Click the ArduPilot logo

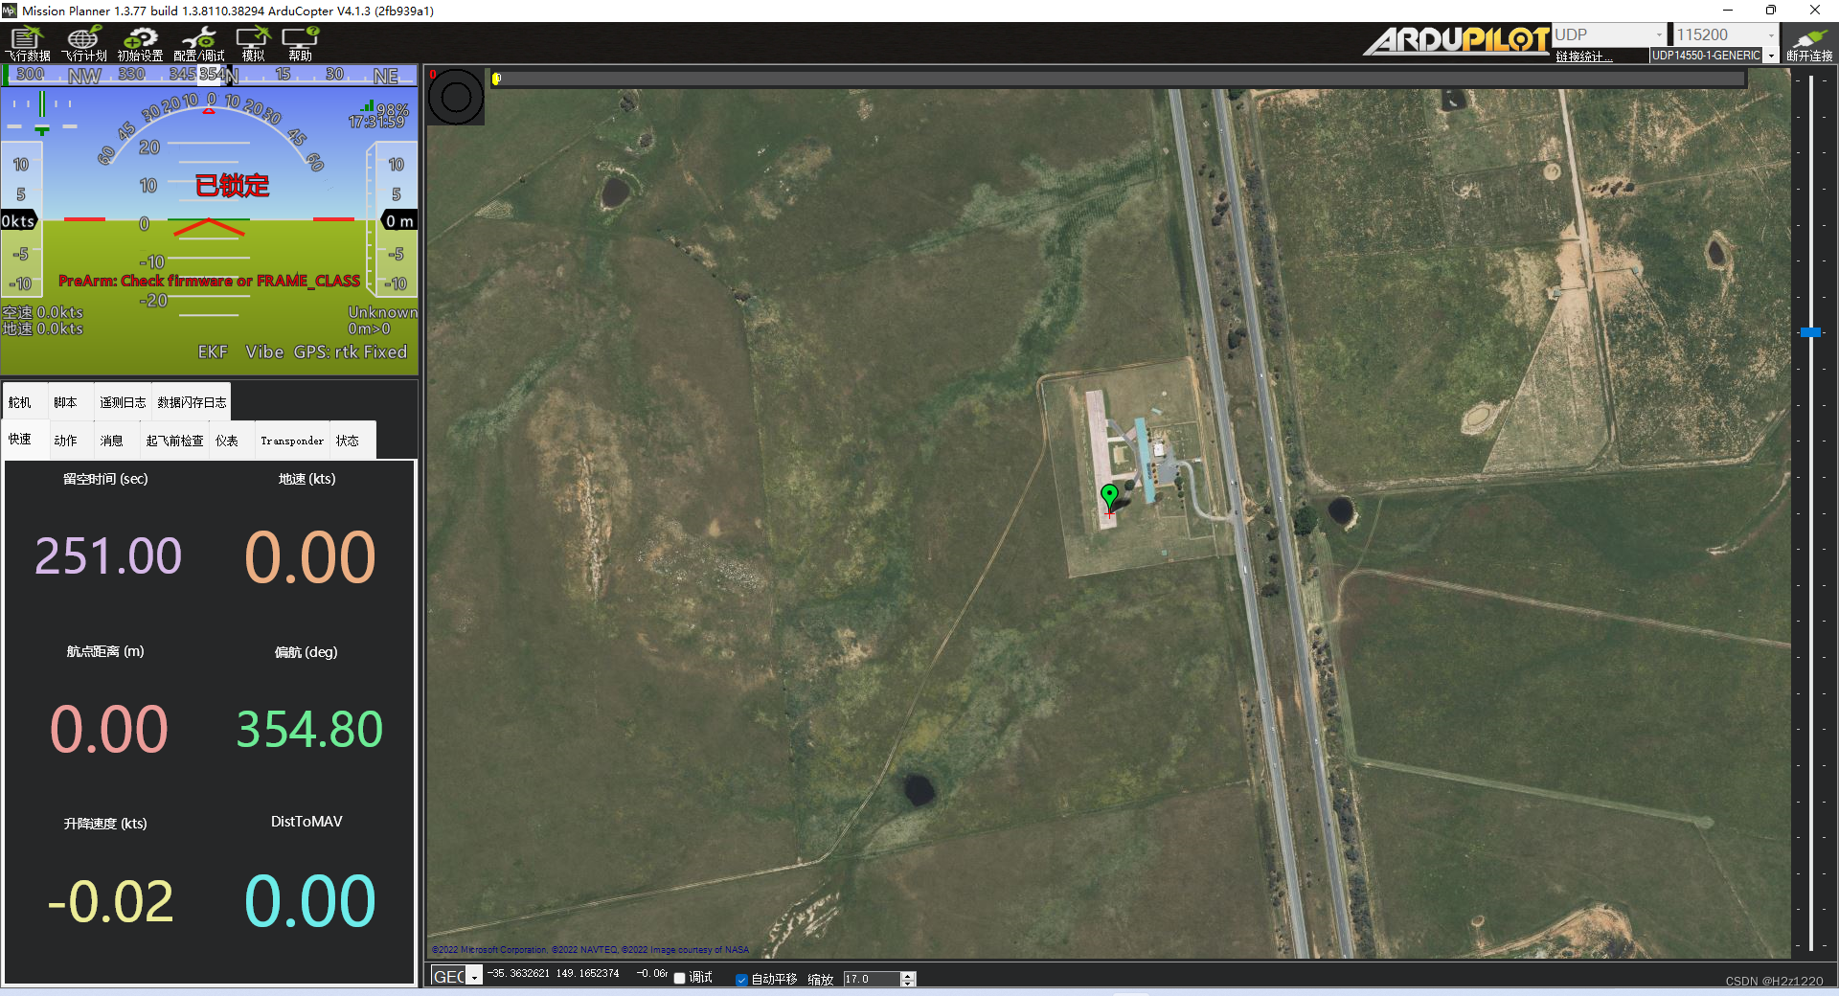(x=1456, y=41)
